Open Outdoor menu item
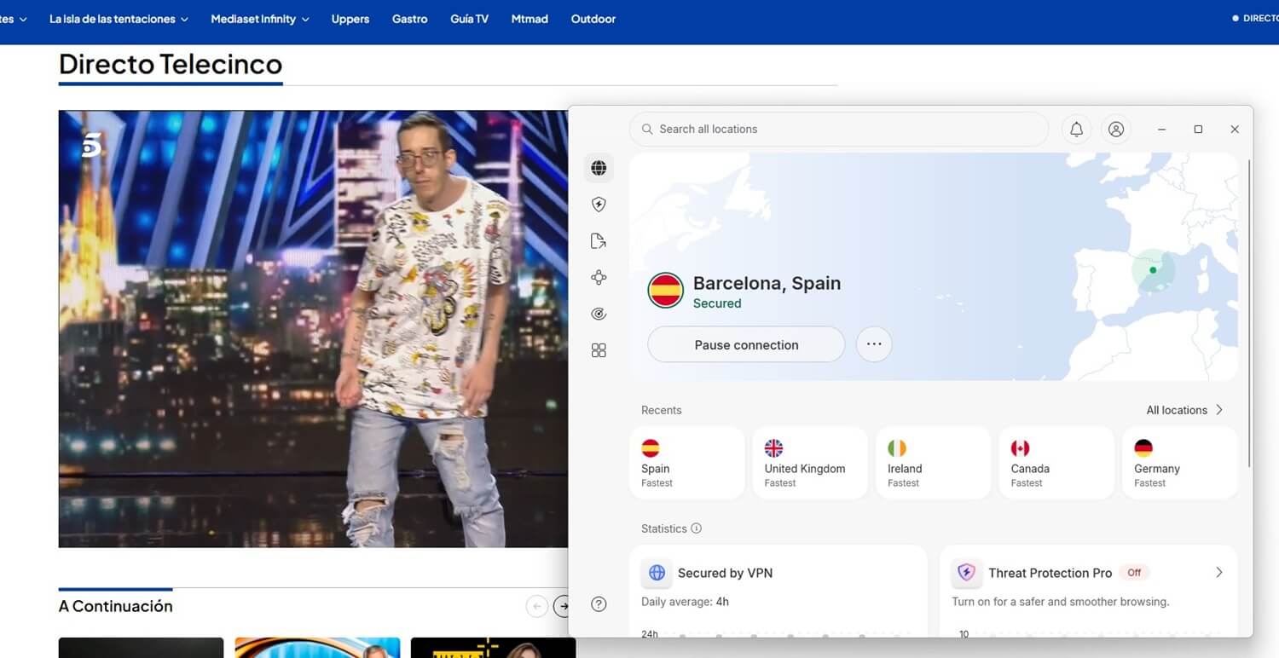Viewport: 1279px width, 658px height. [593, 19]
